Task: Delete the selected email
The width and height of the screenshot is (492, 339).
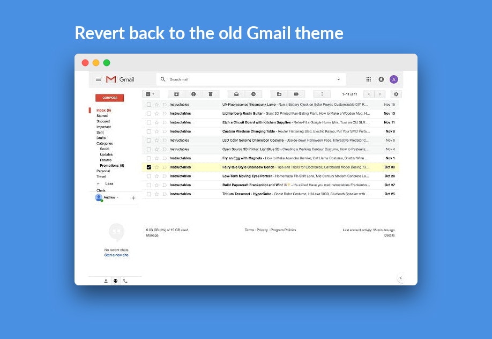Action: pyautogui.click(x=211, y=94)
